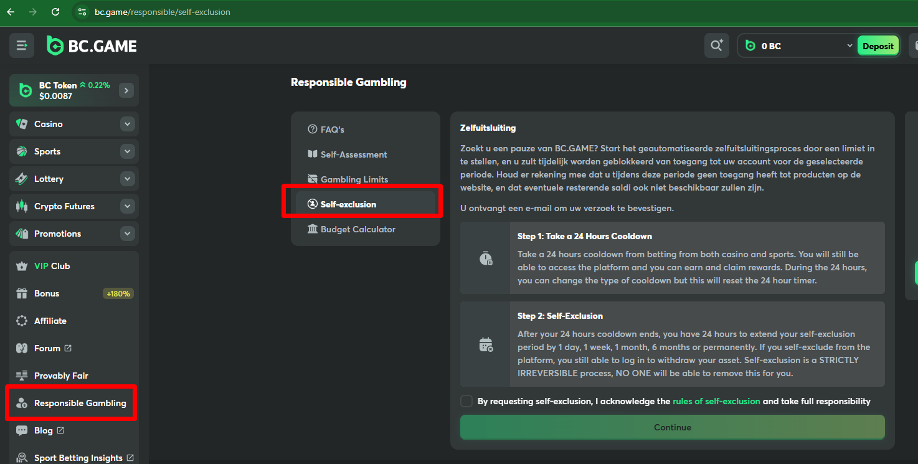Reload the page with browser refresh icon
Image resolution: width=918 pixels, height=464 pixels.
[55, 12]
